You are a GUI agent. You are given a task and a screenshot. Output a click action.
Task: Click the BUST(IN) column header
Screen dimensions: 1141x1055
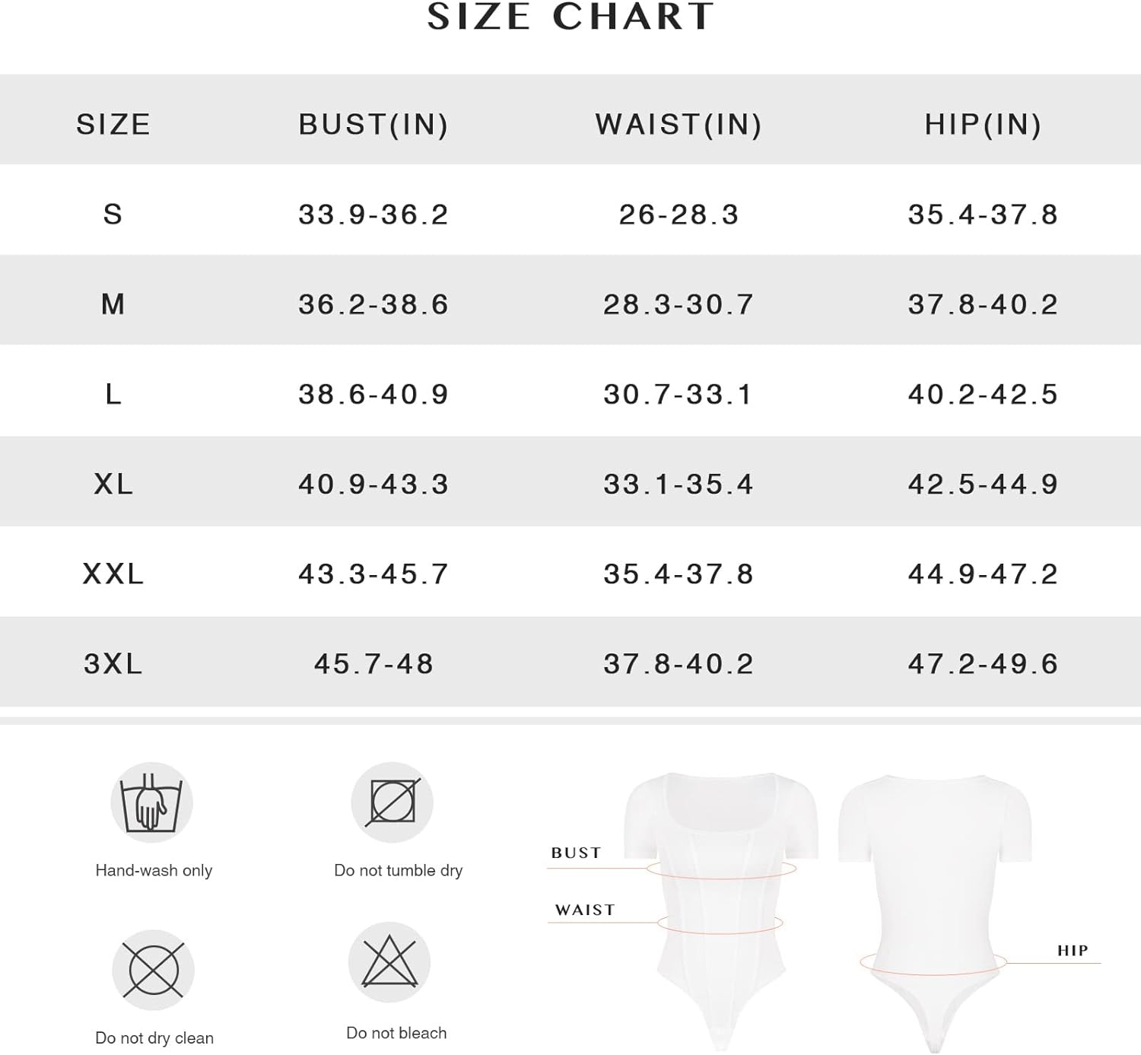373,124
